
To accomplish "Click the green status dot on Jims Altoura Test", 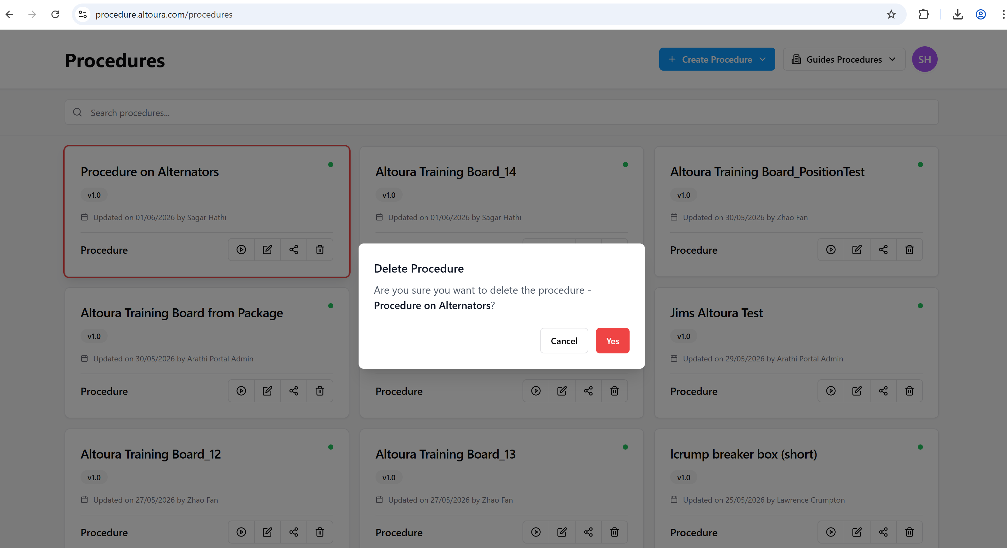I will (x=920, y=306).
